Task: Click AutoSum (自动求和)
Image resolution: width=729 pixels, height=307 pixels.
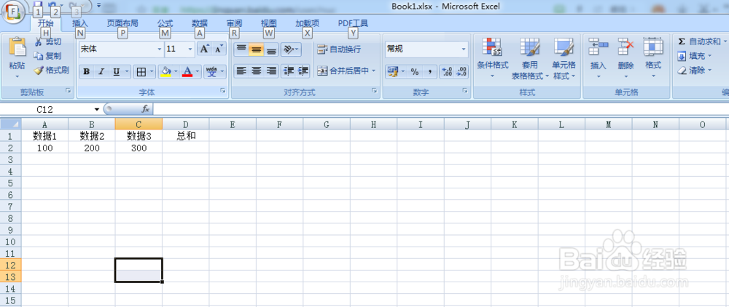Action: point(699,41)
